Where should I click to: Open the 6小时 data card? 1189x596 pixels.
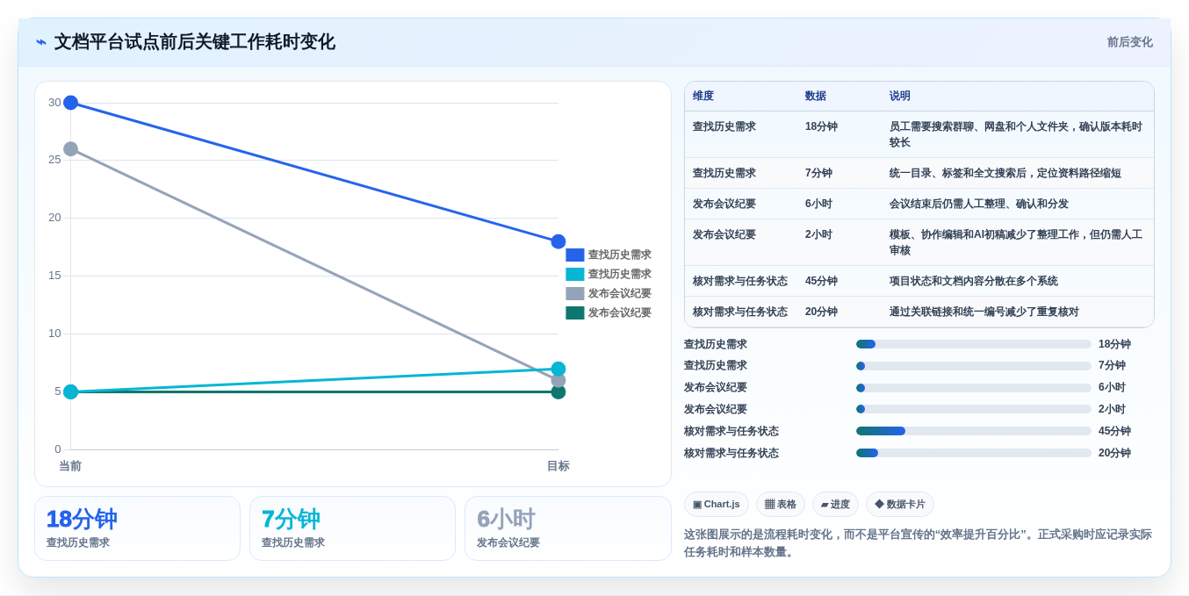coord(567,528)
